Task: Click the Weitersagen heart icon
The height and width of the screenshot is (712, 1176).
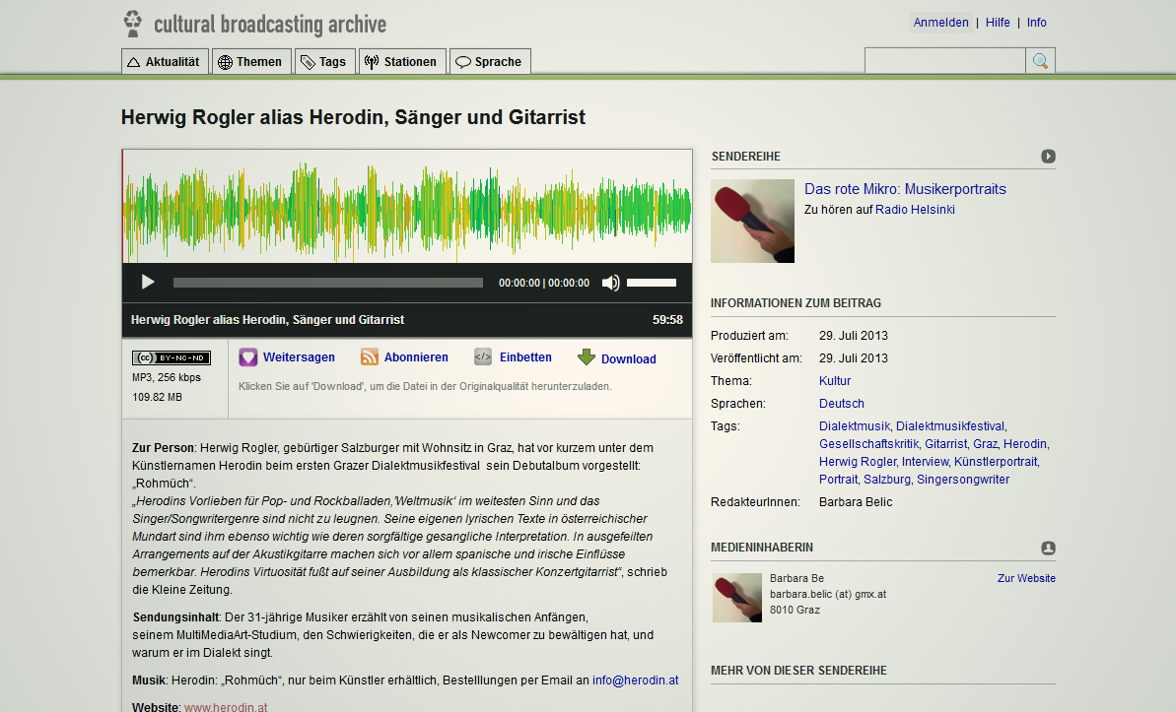Action: [x=248, y=357]
